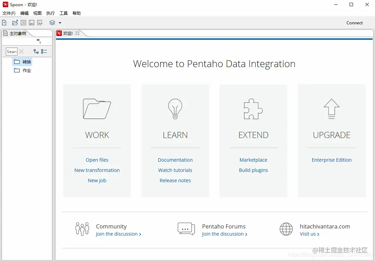Click the Explore repository toolbar icon
The width and height of the screenshot is (375, 261).
(x=23, y=23)
